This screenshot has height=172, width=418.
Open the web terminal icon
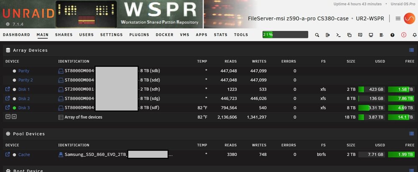pos(339,35)
